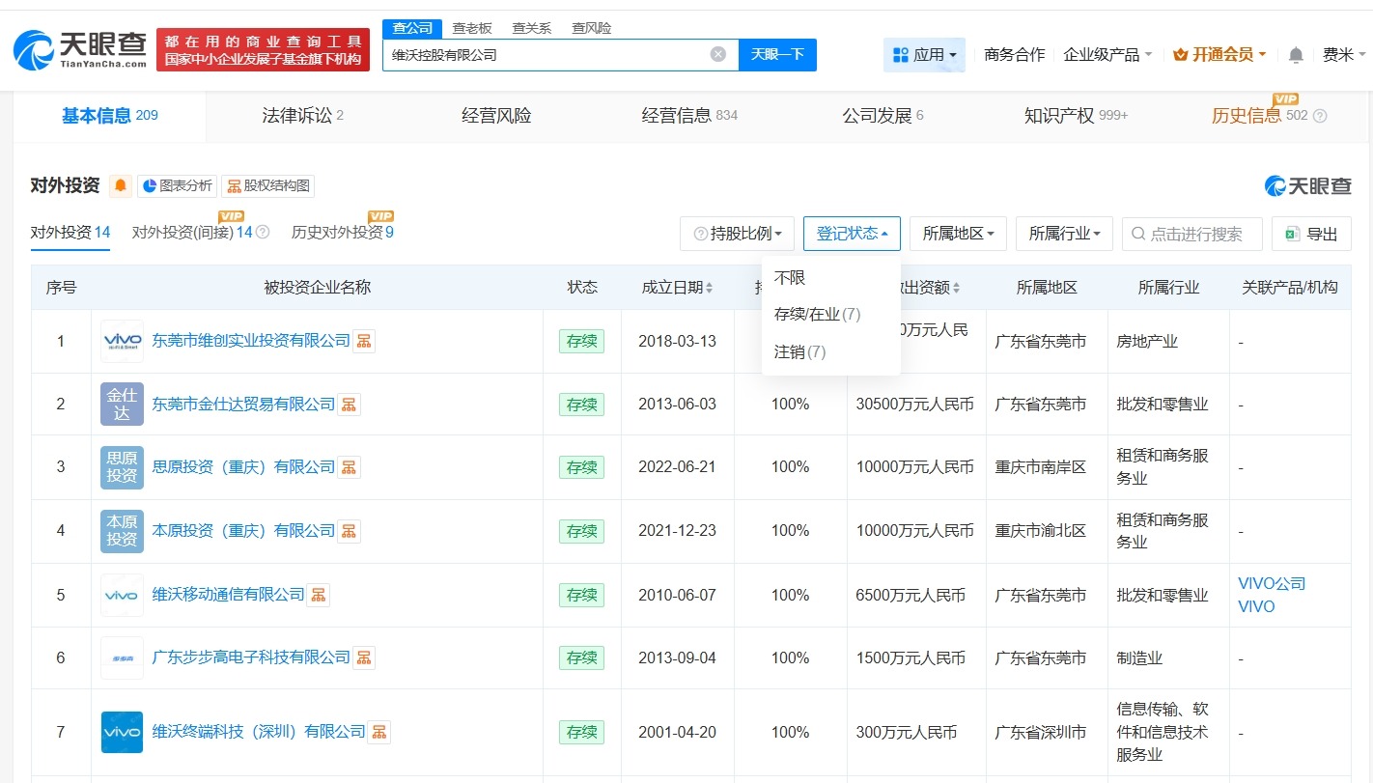Open the notification bell icon

(1295, 54)
